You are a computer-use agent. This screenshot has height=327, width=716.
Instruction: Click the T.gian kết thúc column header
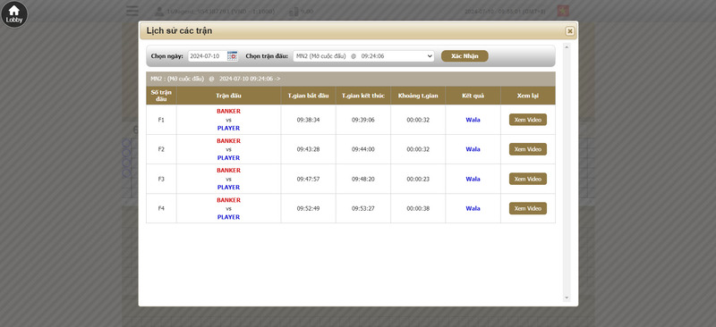(x=363, y=96)
